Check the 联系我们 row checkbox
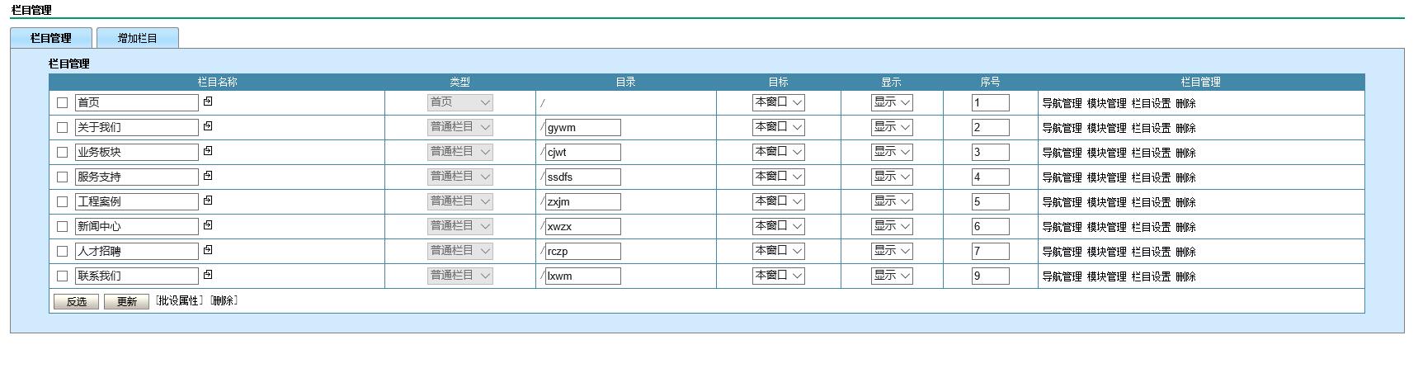The width and height of the screenshot is (1423, 373). 62,276
